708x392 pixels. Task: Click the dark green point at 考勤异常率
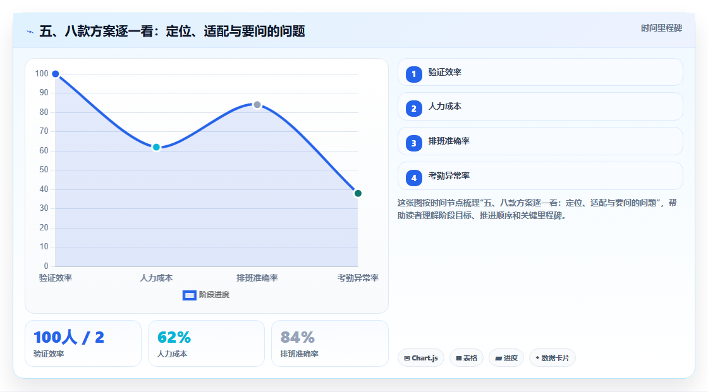[x=358, y=194]
